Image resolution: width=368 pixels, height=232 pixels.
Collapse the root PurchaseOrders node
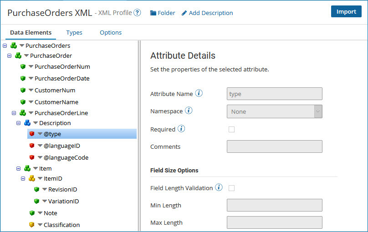[5, 45]
